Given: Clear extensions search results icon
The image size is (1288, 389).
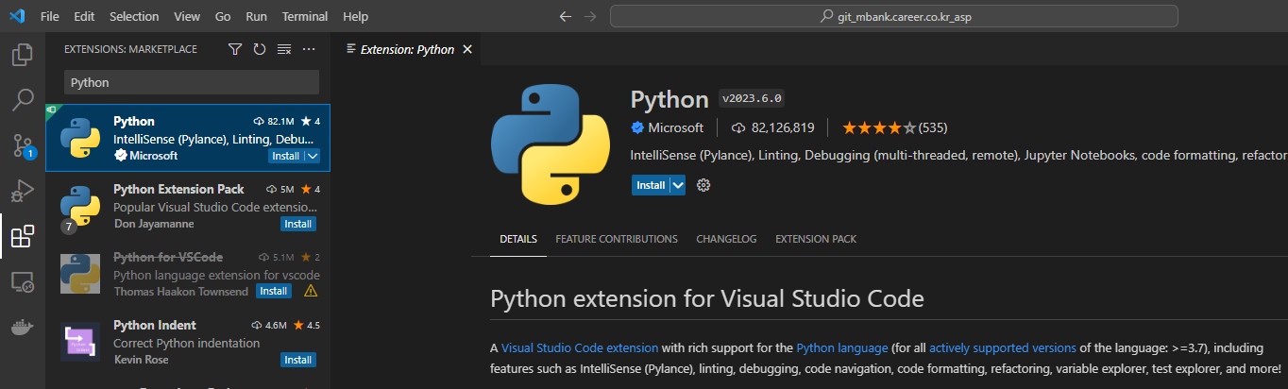Looking at the screenshot, I should (x=284, y=49).
